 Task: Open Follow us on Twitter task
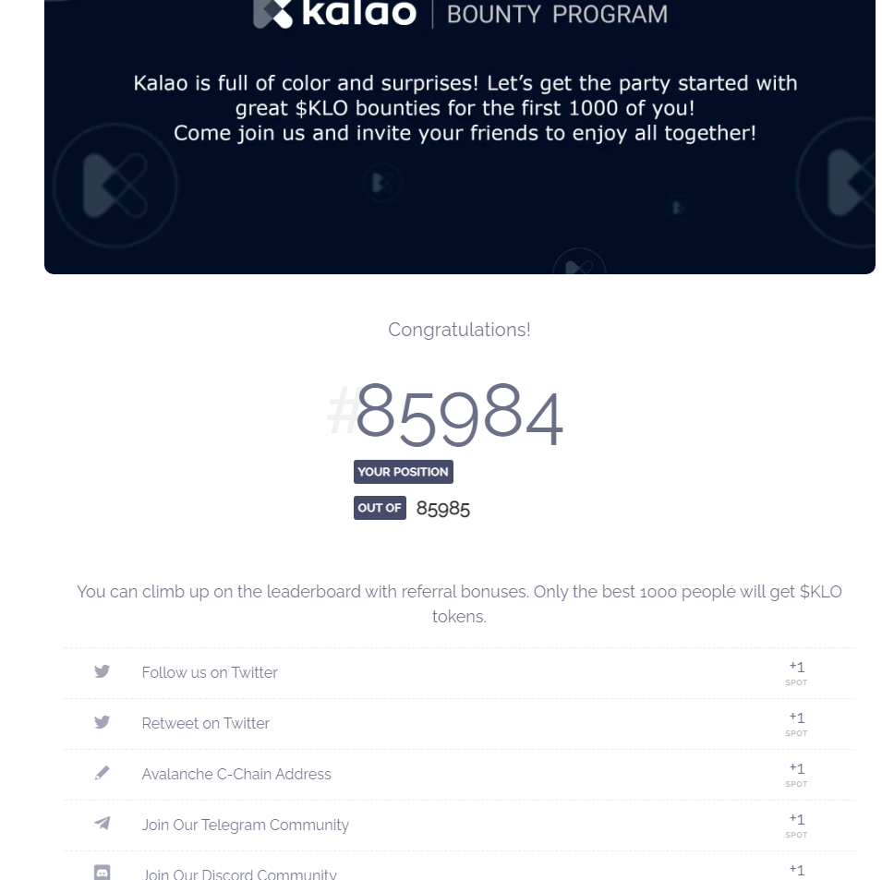459,673
